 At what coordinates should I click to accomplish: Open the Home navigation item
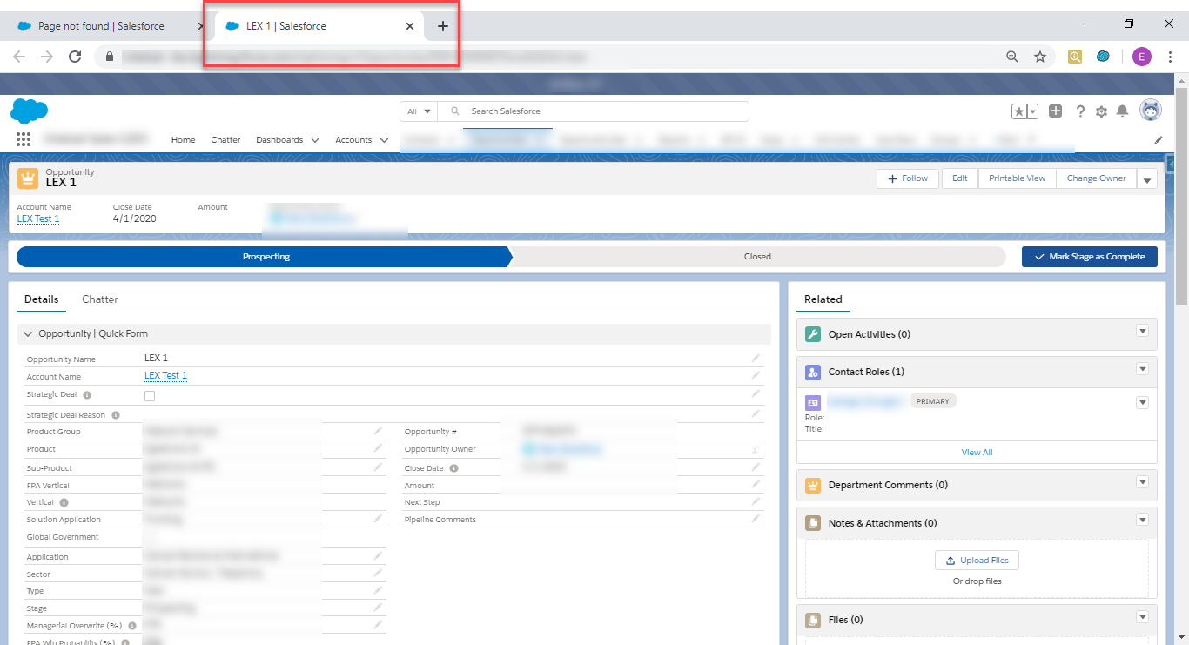click(x=183, y=140)
